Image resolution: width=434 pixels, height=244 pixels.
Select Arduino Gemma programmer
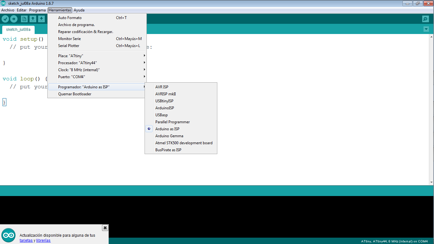click(x=181, y=136)
